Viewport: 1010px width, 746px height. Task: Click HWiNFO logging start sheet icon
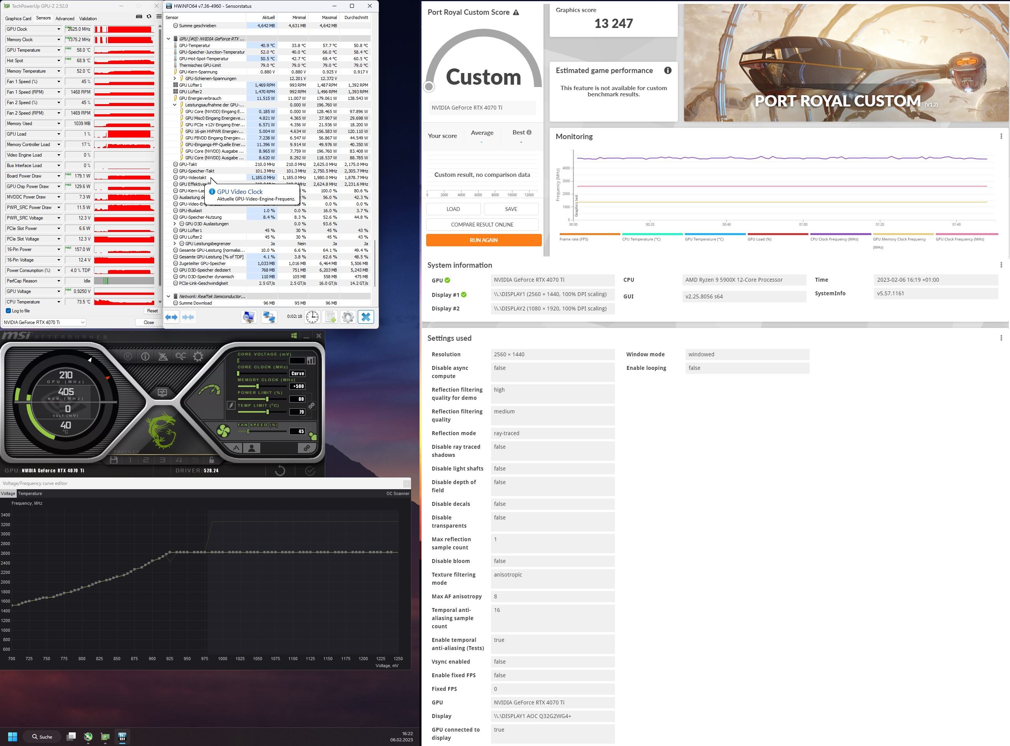(330, 317)
